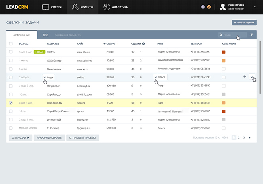This screenshot has width=263, height=184.
Task: Uncheck the ЛенСпецСму row checkbox
Action: (11, 103)
